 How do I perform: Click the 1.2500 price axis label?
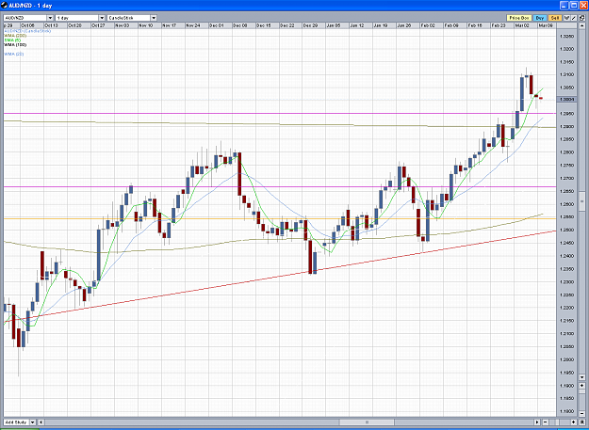click(x=566, y=230)
